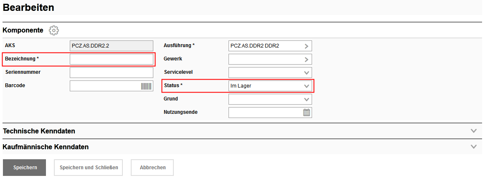Click the arrow icon beside Ausführung
This screenshot has height=178, width=485.
[x=307, y=46]
